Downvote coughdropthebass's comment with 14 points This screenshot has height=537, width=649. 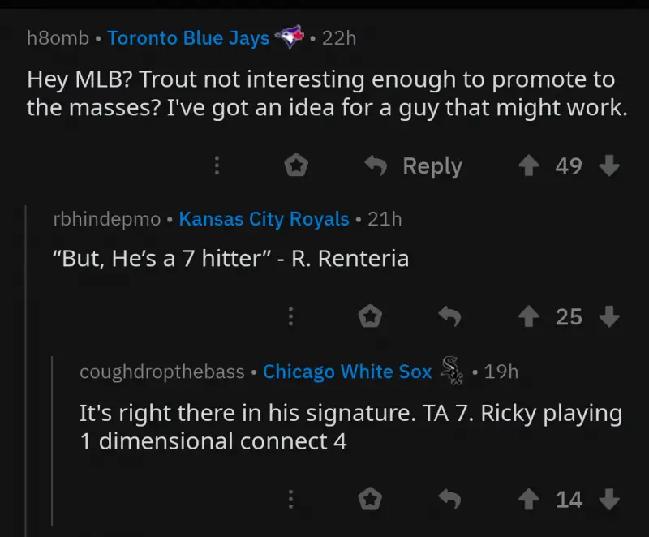[x=609, y=499]
